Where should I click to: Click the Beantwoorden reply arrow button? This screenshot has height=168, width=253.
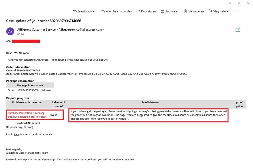85,11
